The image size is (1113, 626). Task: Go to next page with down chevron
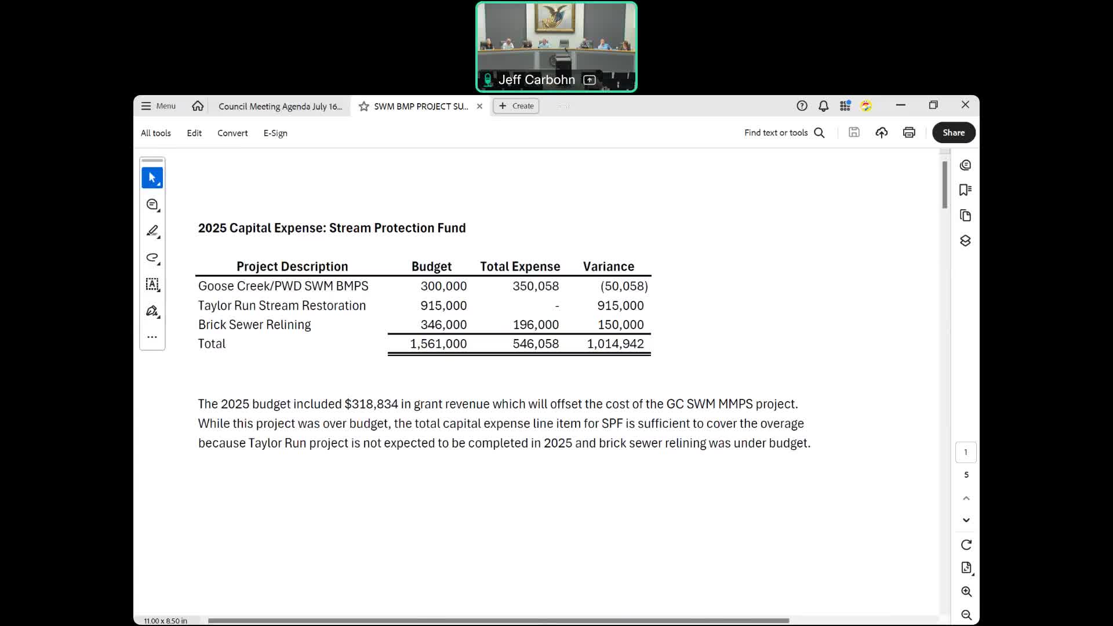tap(966, 520)
